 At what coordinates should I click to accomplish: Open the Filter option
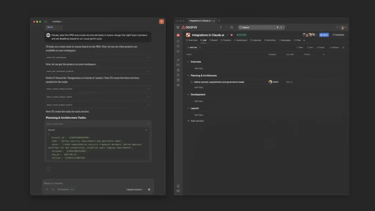coord(300,47)
